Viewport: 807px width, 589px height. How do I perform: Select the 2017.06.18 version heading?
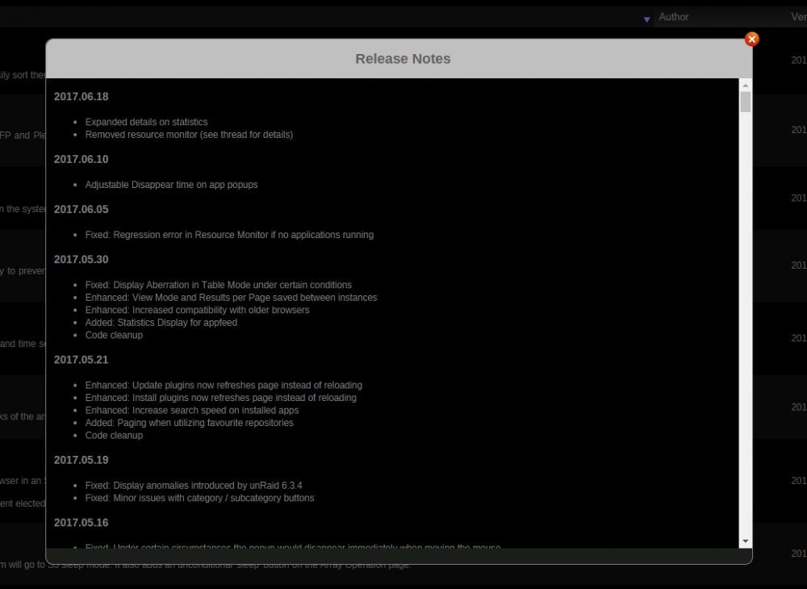pyautogui.click(x=82, y=97)
